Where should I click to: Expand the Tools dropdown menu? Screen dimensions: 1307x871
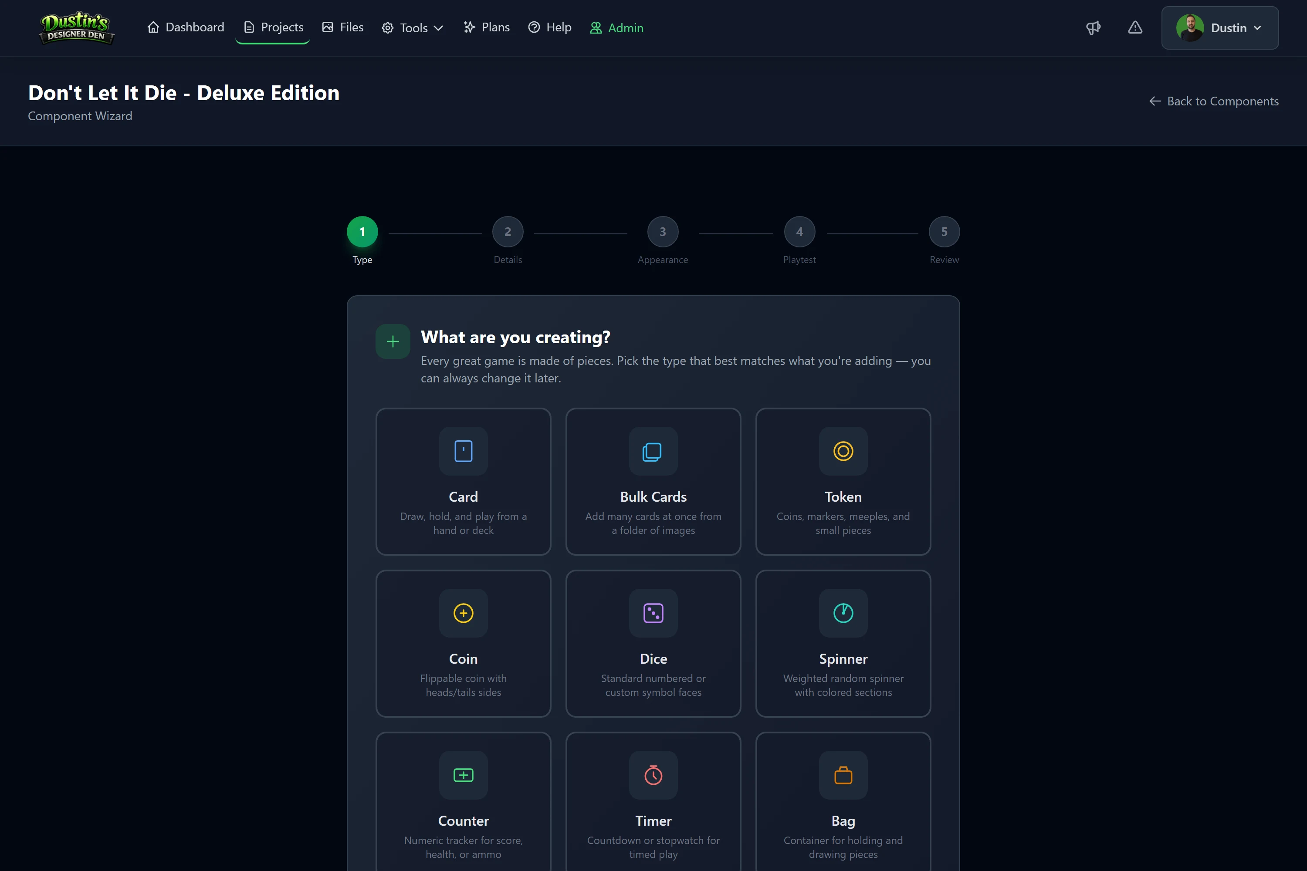point(412,28)
